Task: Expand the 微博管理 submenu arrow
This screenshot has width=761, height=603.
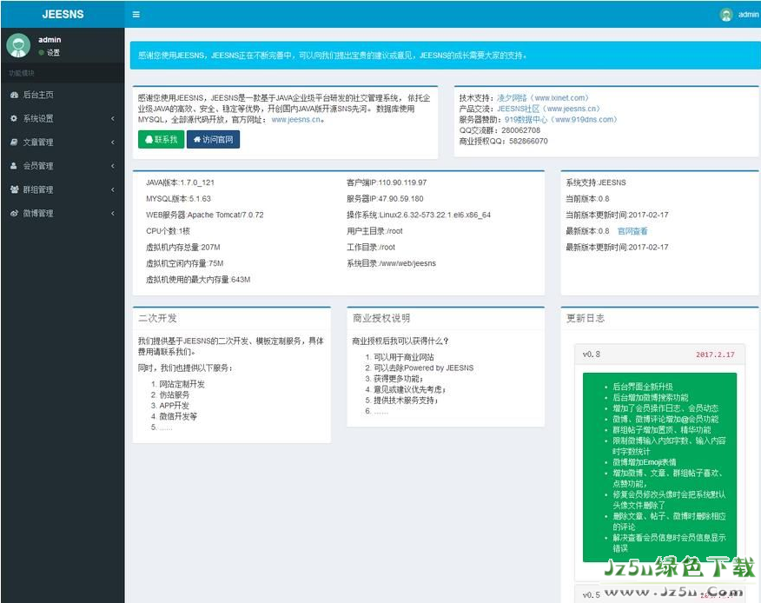Action: point(113,213)
